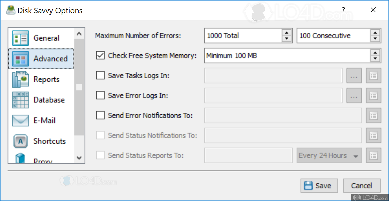389x201 pixels.
Task: Click the Save Tasks Logs path field
Action: pyautogui.click(x=273, y=76)
